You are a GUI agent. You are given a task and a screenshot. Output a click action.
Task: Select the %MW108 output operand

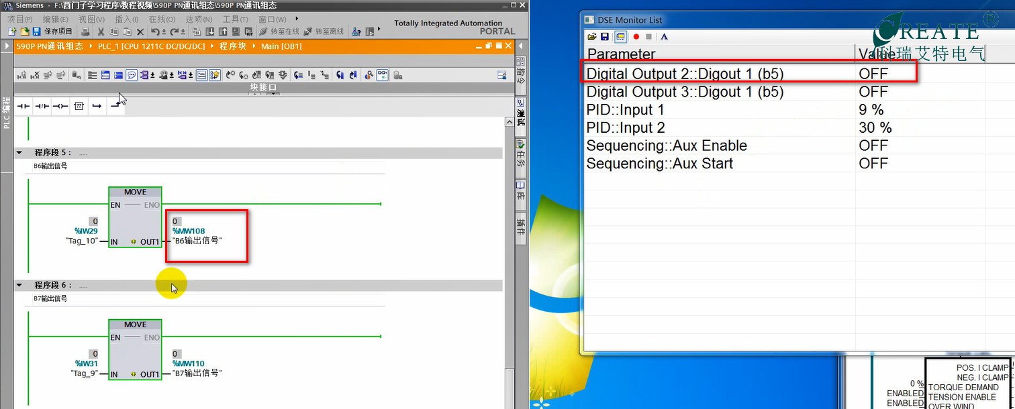tap(189, 231)
